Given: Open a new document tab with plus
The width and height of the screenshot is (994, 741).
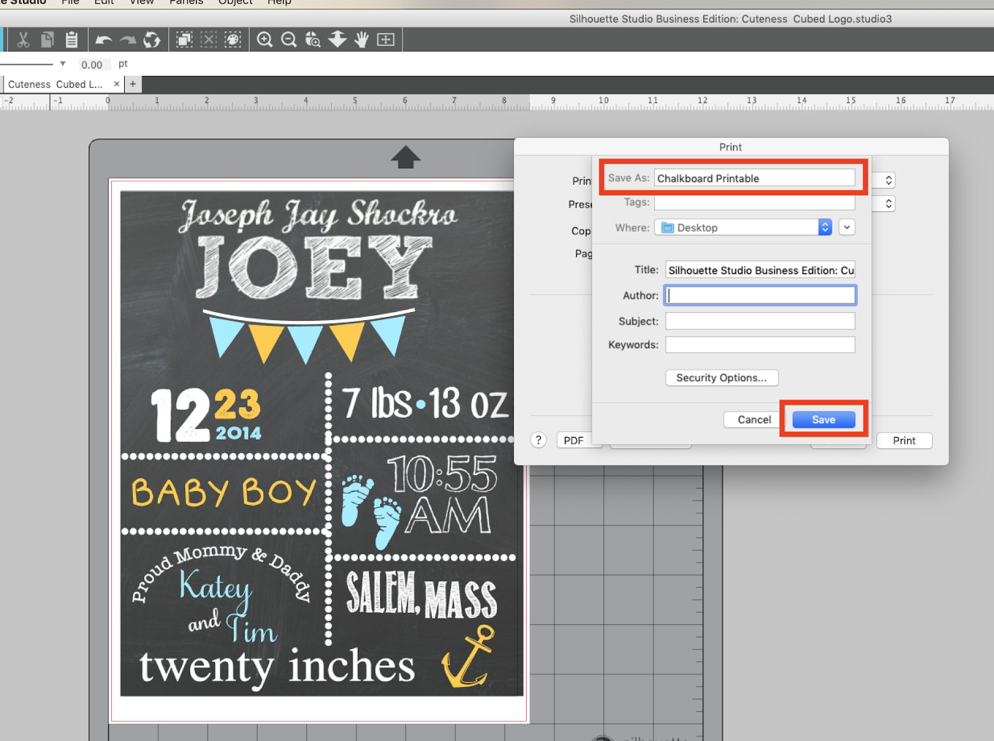Looking at the screenshot, I should [x=133, y=84].
